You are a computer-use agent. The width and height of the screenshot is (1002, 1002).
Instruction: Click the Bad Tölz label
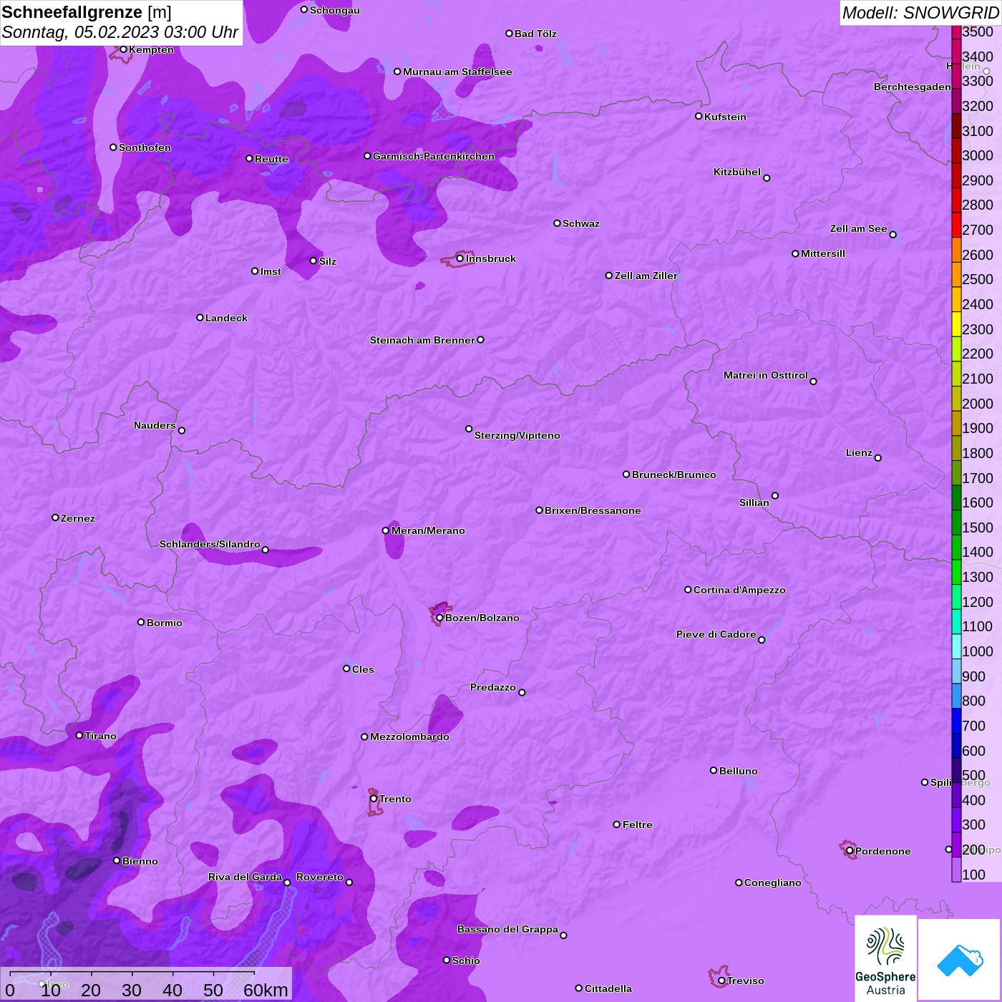click(x=535, y=34)
